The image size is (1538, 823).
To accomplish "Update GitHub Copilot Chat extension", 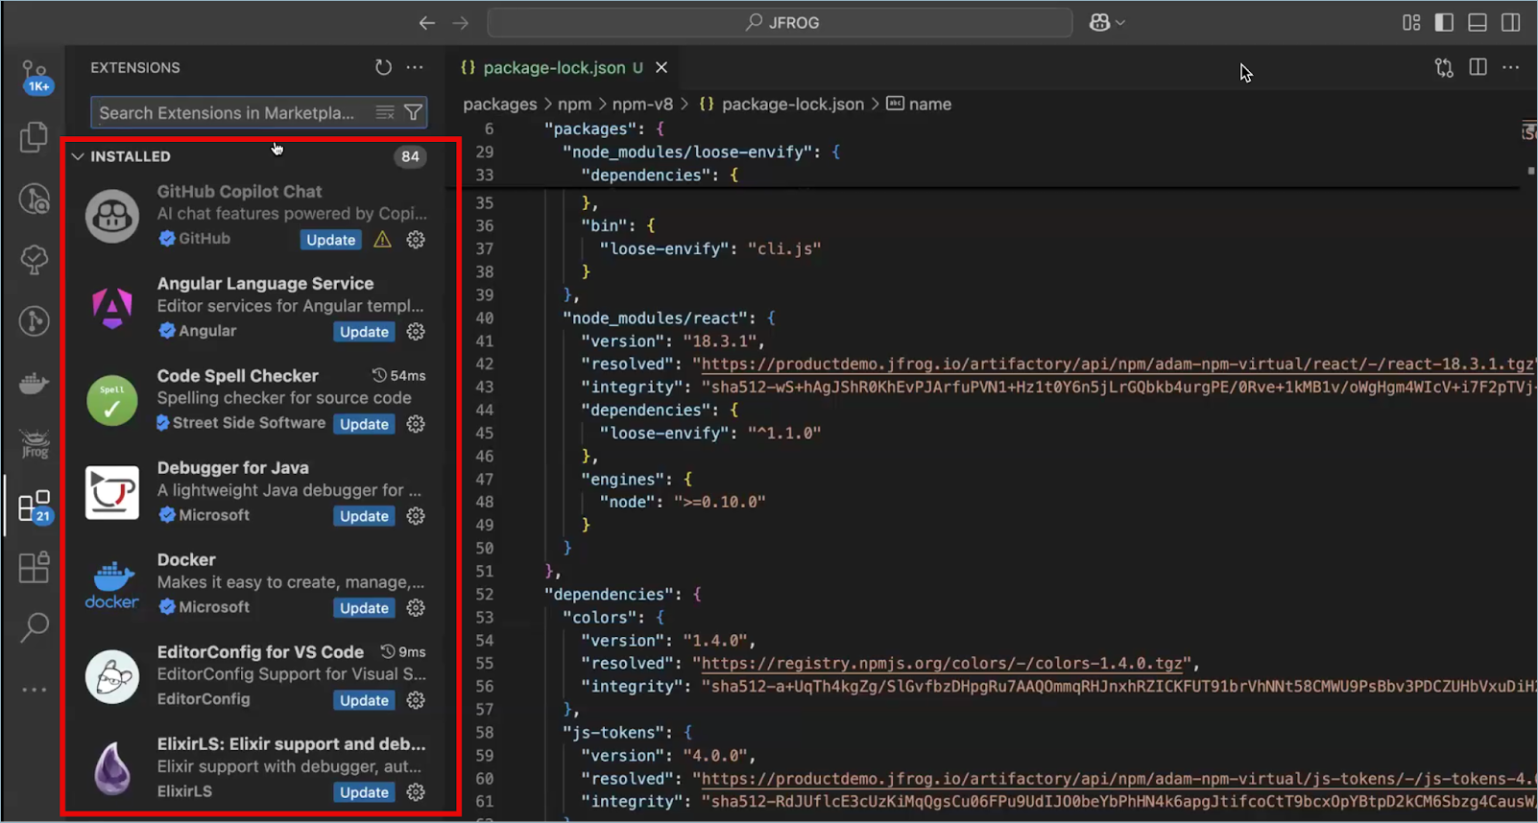I will click(x=331, y=240).
